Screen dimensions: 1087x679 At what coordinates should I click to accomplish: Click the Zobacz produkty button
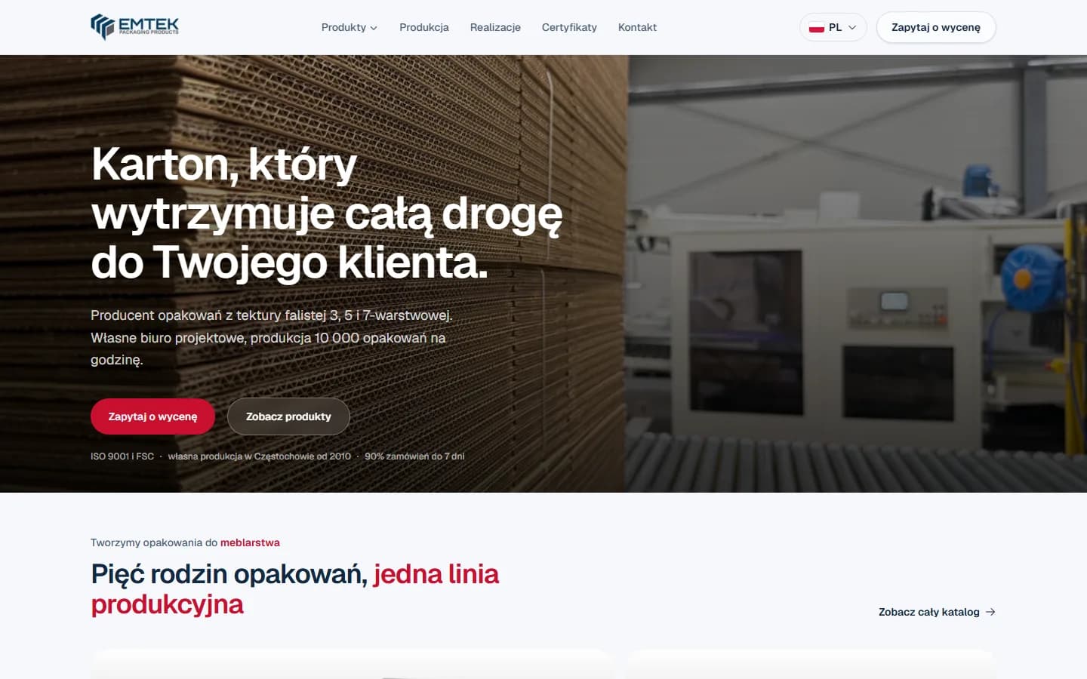tap(288, 416)
